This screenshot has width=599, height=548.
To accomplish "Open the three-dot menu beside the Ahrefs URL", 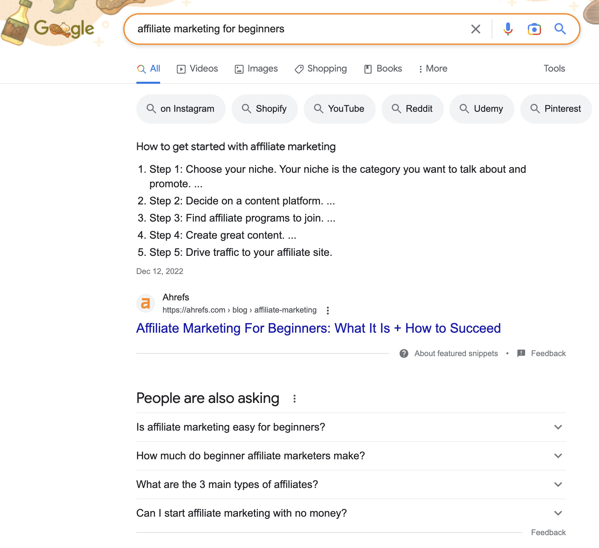I will tap(328, 310).
